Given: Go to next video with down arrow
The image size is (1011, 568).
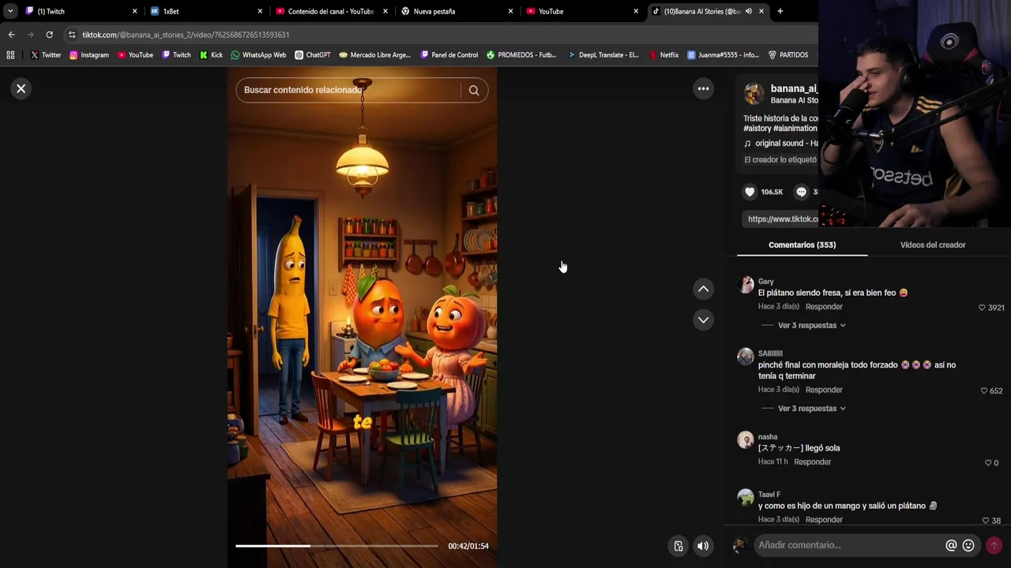Looking at the screenshot, I should (703, 319).
